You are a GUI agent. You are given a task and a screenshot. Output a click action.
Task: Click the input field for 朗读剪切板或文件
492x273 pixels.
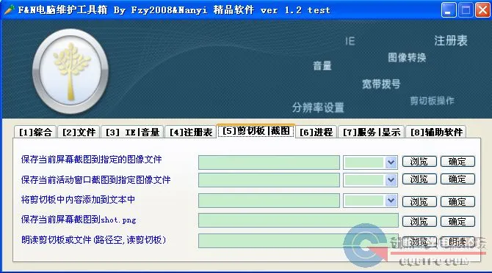(x=298, y=241)
